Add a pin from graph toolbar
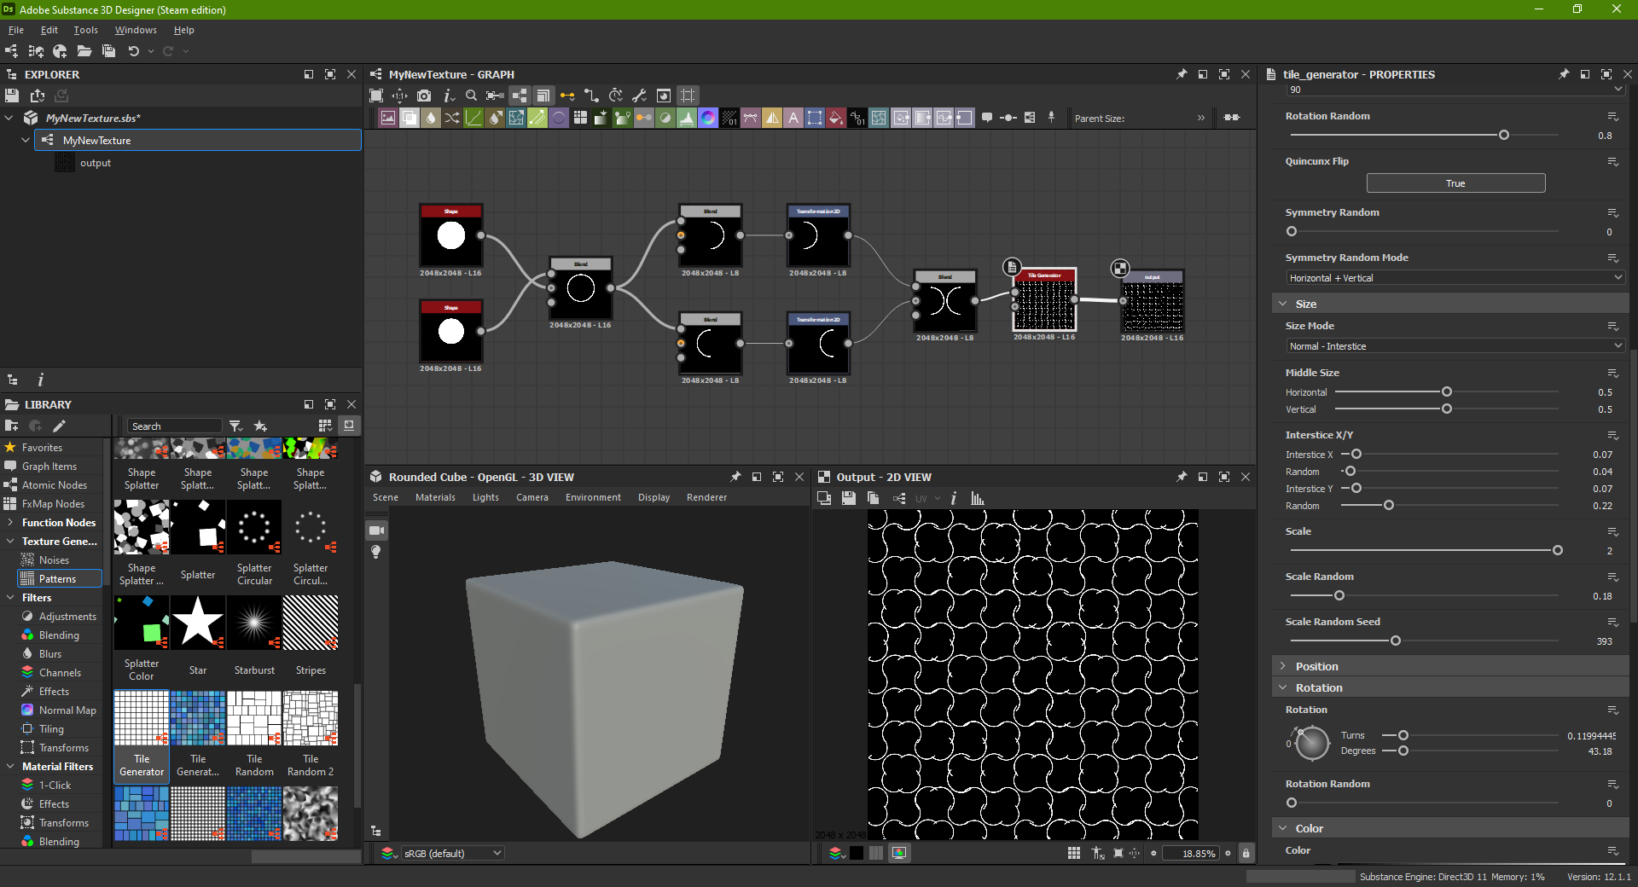The image size is (1638, 887). point(1051,118)
